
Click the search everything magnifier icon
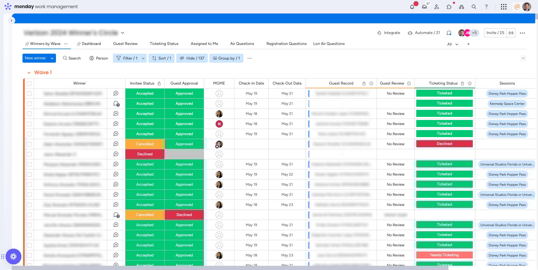point(474,7)
